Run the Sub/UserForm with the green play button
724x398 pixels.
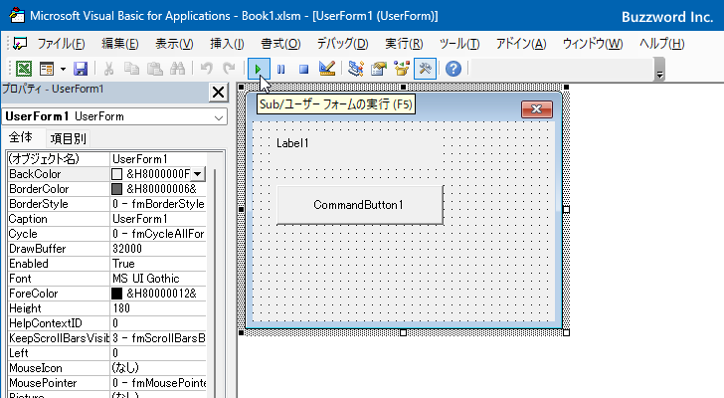coord(259,70)
